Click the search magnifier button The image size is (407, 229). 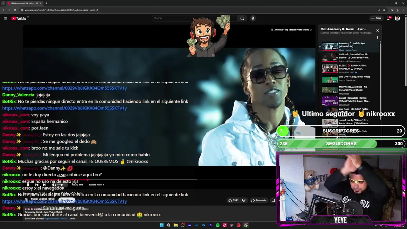coord(242,18)
